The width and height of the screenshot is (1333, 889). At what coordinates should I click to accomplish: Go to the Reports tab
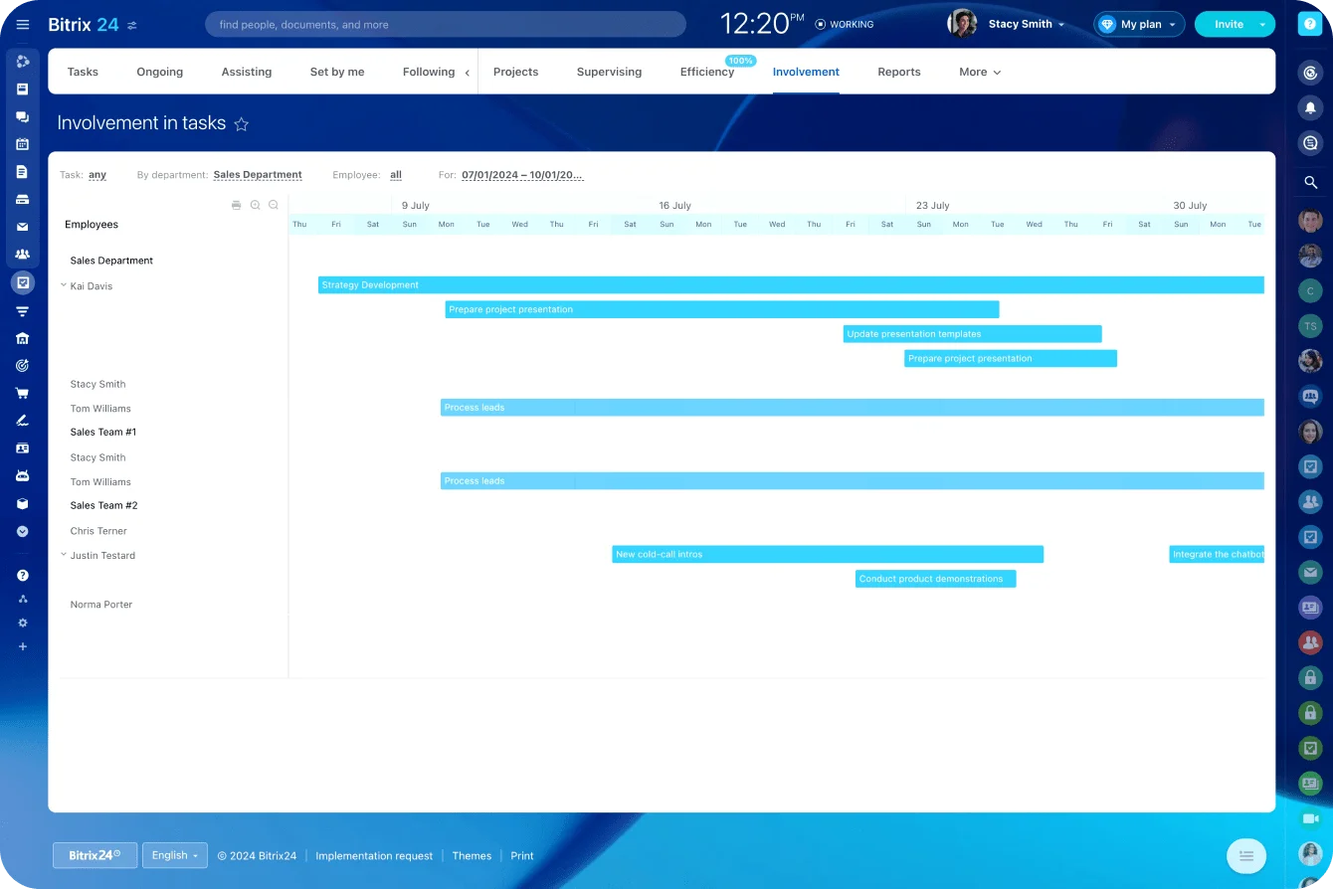coord(898,72)
